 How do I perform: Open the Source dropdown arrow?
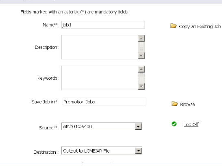pyautogui.click(x=138, y=127)
